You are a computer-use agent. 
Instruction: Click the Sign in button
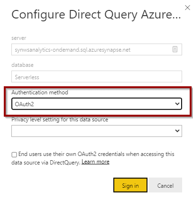(x=130, y=185)
